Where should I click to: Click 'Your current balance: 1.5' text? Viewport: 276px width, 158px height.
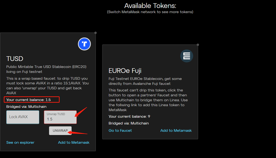coord(29,100)
